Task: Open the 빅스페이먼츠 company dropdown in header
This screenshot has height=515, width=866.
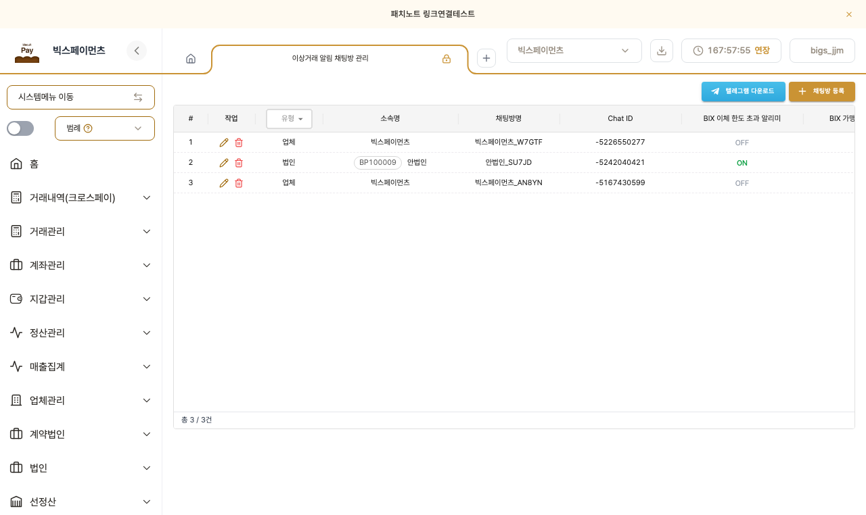Action: pyautogui.click(x=574, y=51)
